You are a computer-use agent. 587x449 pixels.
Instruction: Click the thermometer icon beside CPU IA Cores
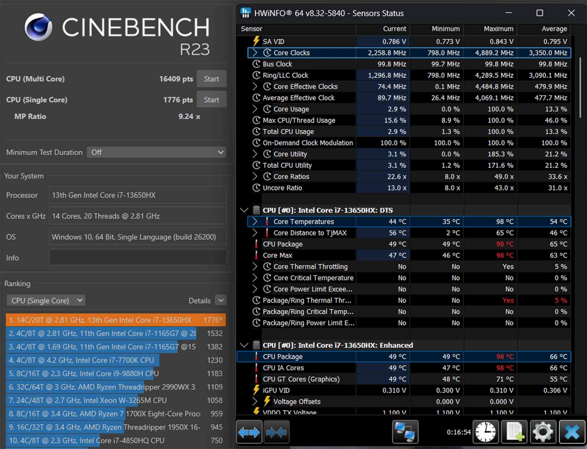click(x=256, y=368)
